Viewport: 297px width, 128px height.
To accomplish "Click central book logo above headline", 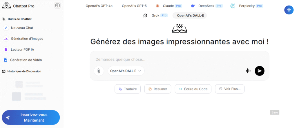I will pyautogui.click(x=179, y=29).
